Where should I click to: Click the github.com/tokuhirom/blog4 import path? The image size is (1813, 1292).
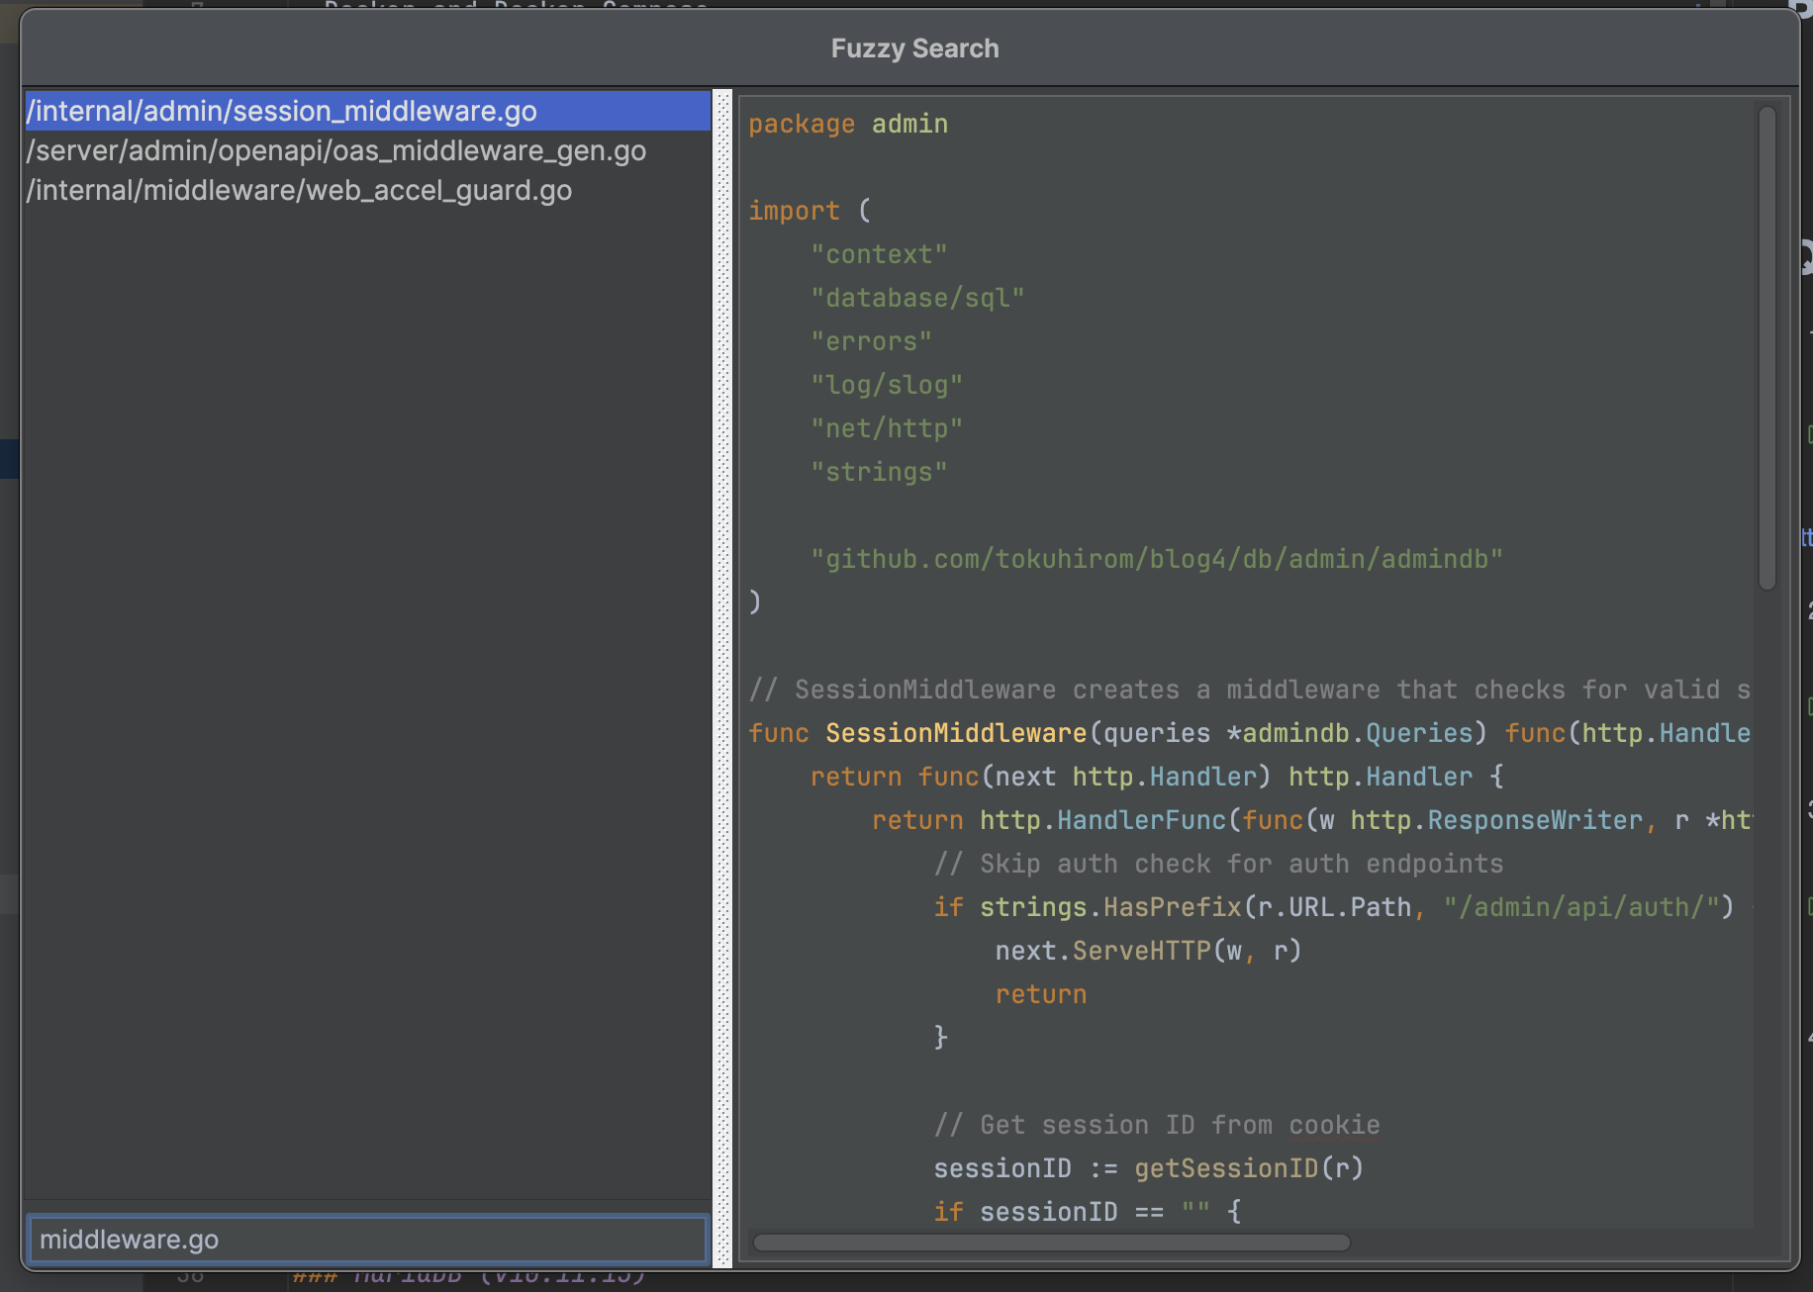click(1156, 559)
